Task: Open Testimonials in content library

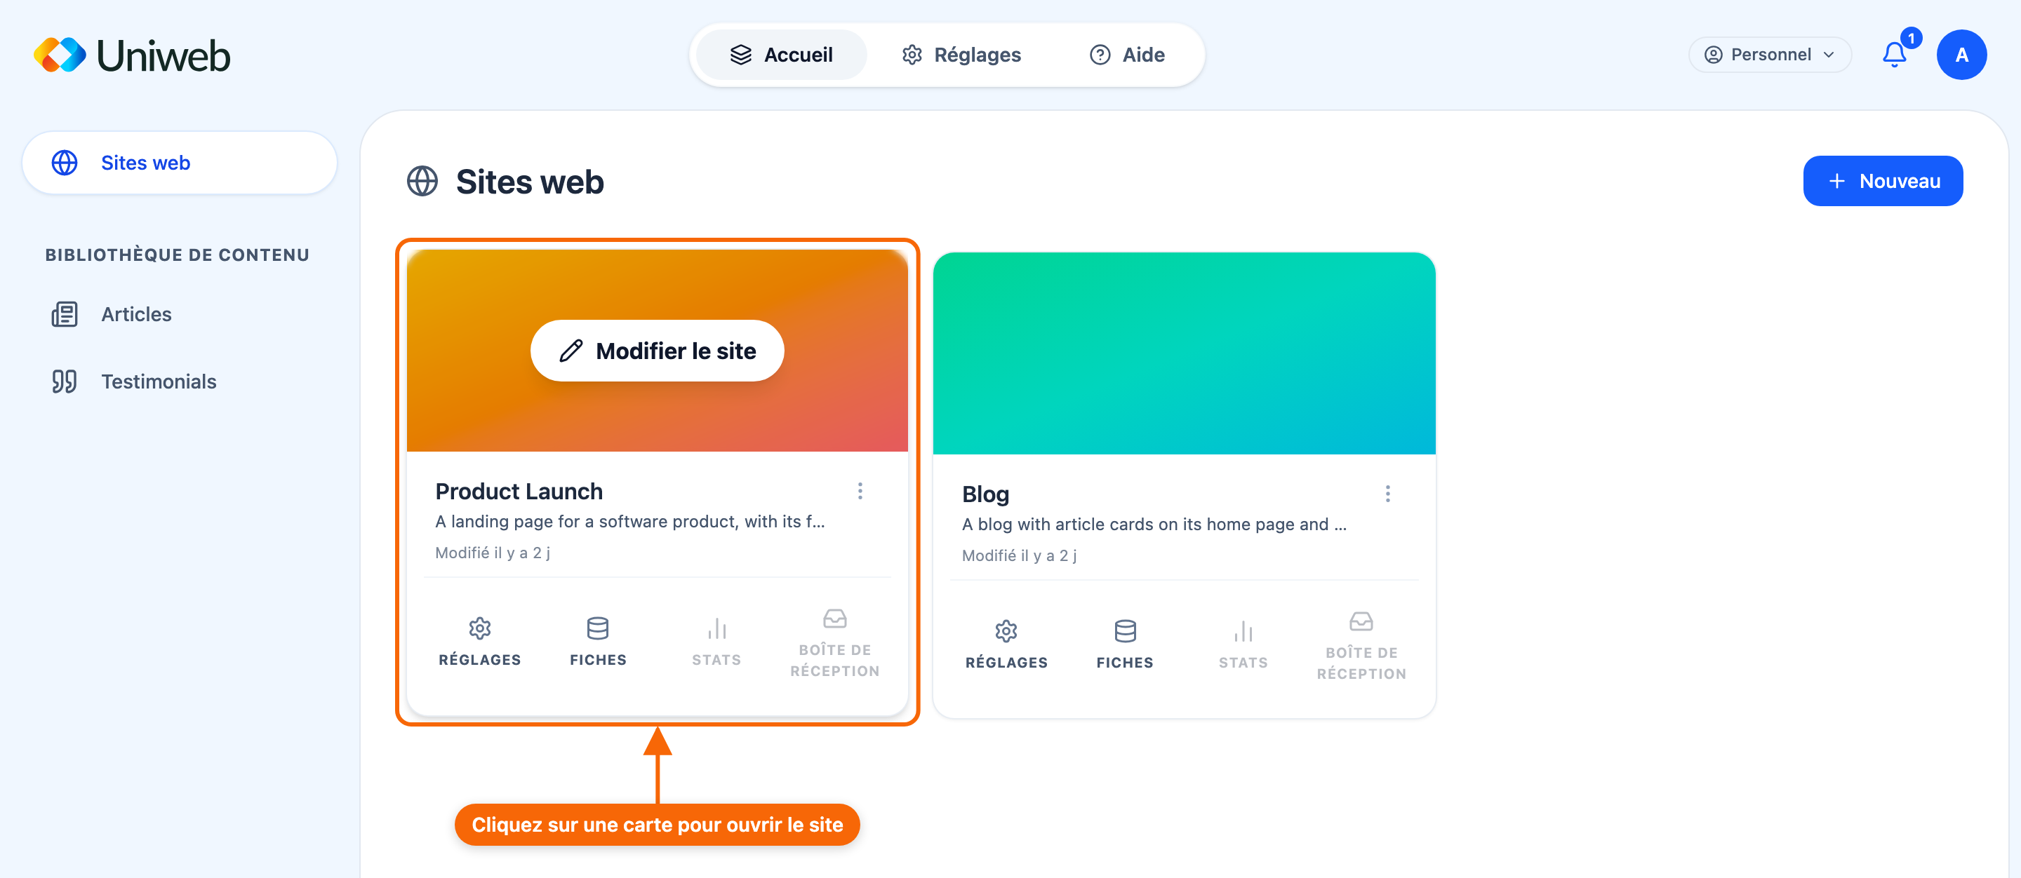Action: tap(134, 381)
